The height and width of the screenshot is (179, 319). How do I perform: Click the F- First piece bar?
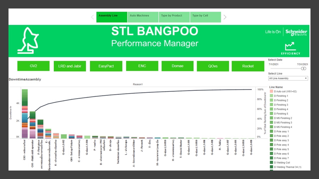[x=40, y=129]
